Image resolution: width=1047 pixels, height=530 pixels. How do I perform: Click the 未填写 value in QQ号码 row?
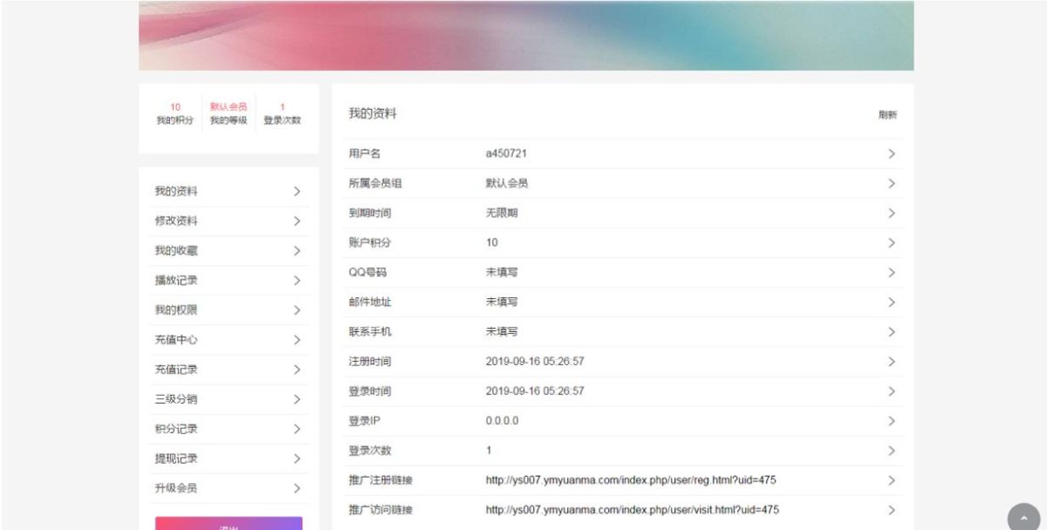tap(502, 272)
